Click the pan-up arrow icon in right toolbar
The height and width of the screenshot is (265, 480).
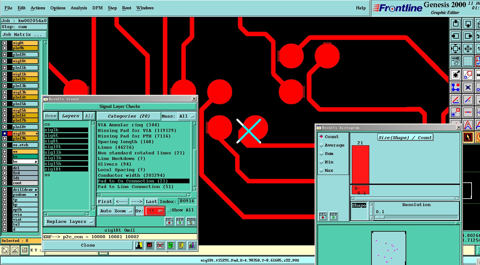[x=456, y=24]
